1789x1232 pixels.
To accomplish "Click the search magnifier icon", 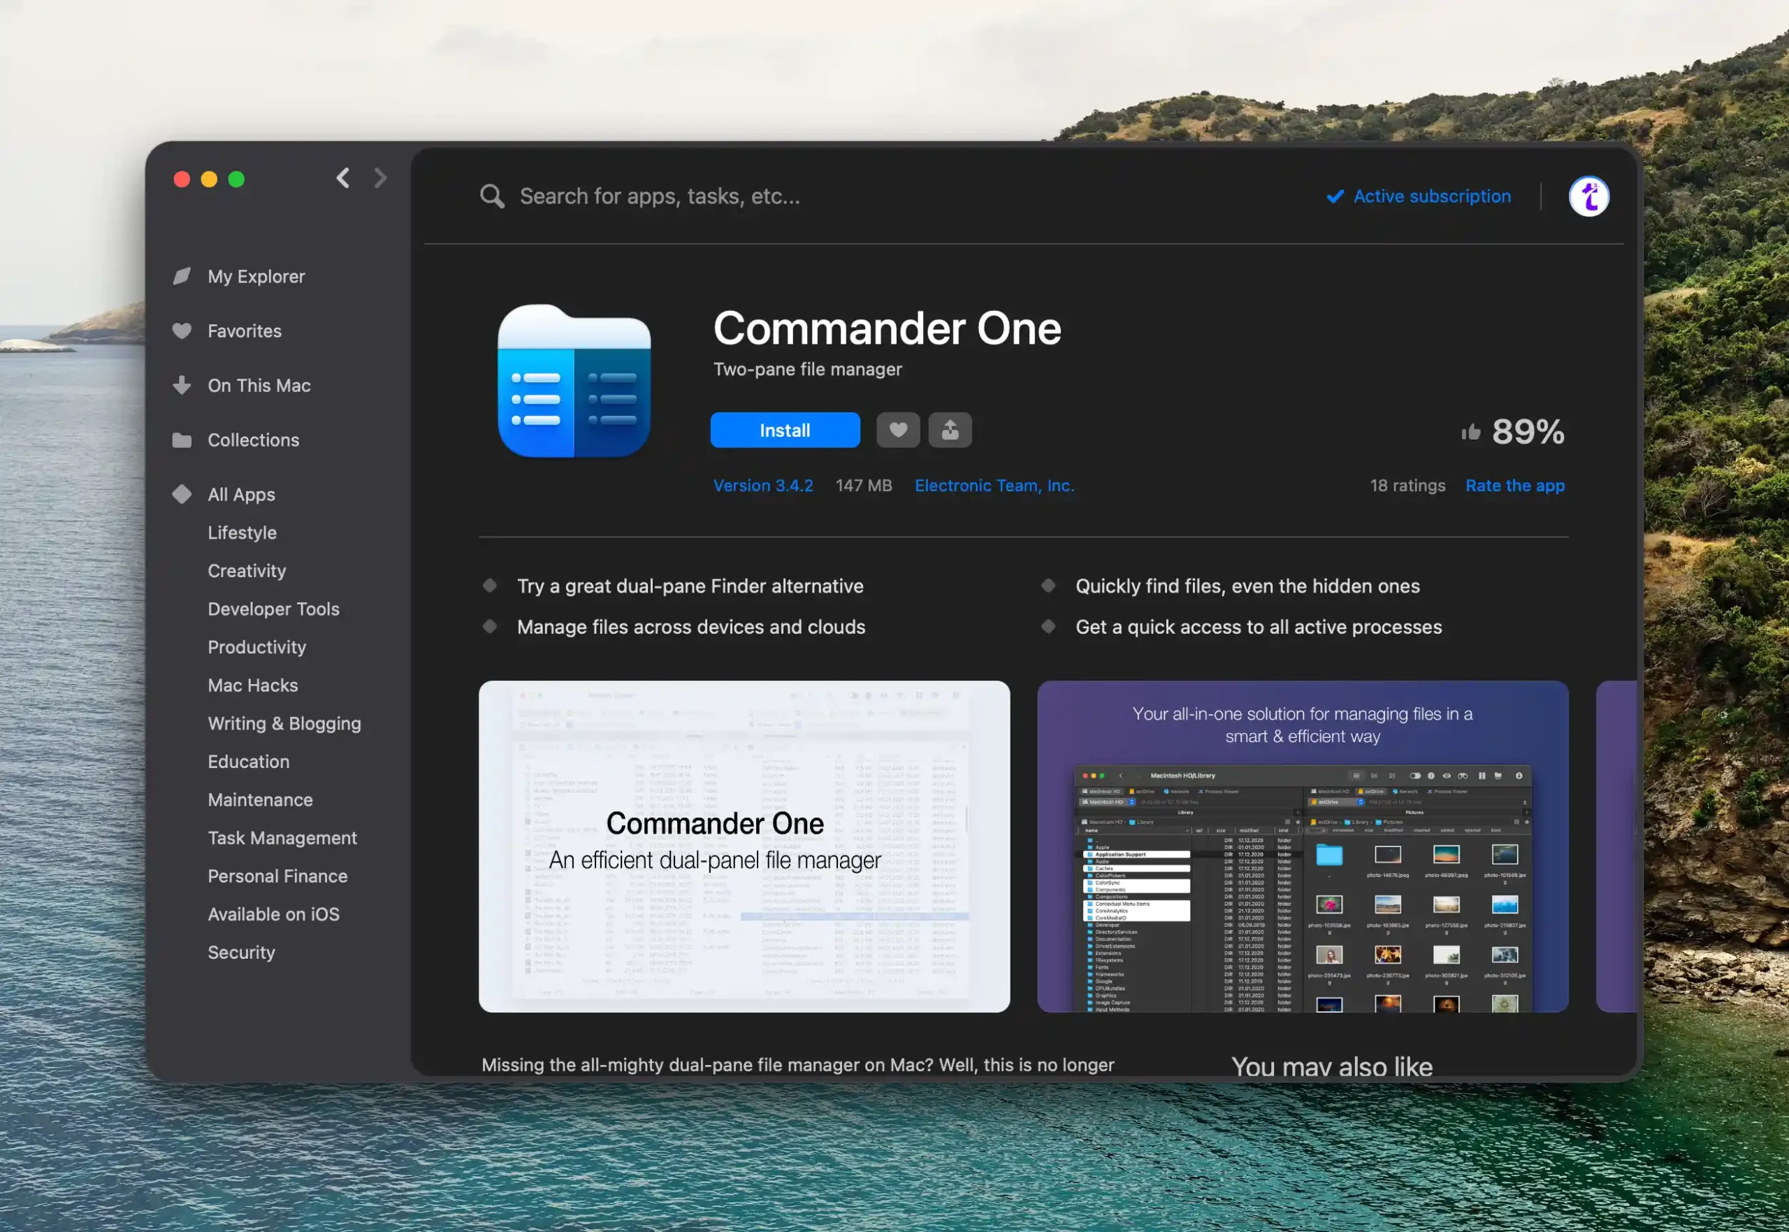I will (x=492, y=196).
